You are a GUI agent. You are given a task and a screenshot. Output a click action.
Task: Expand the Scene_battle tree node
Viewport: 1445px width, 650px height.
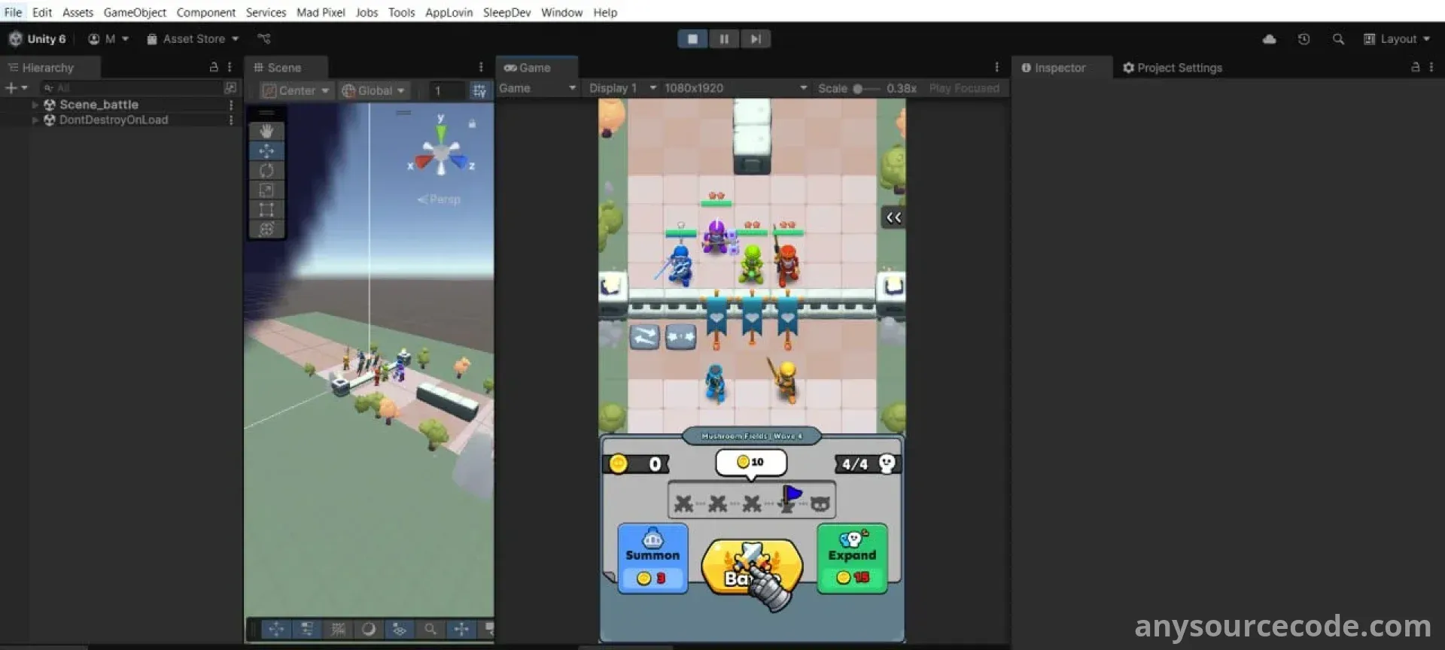tap(35, 105)
